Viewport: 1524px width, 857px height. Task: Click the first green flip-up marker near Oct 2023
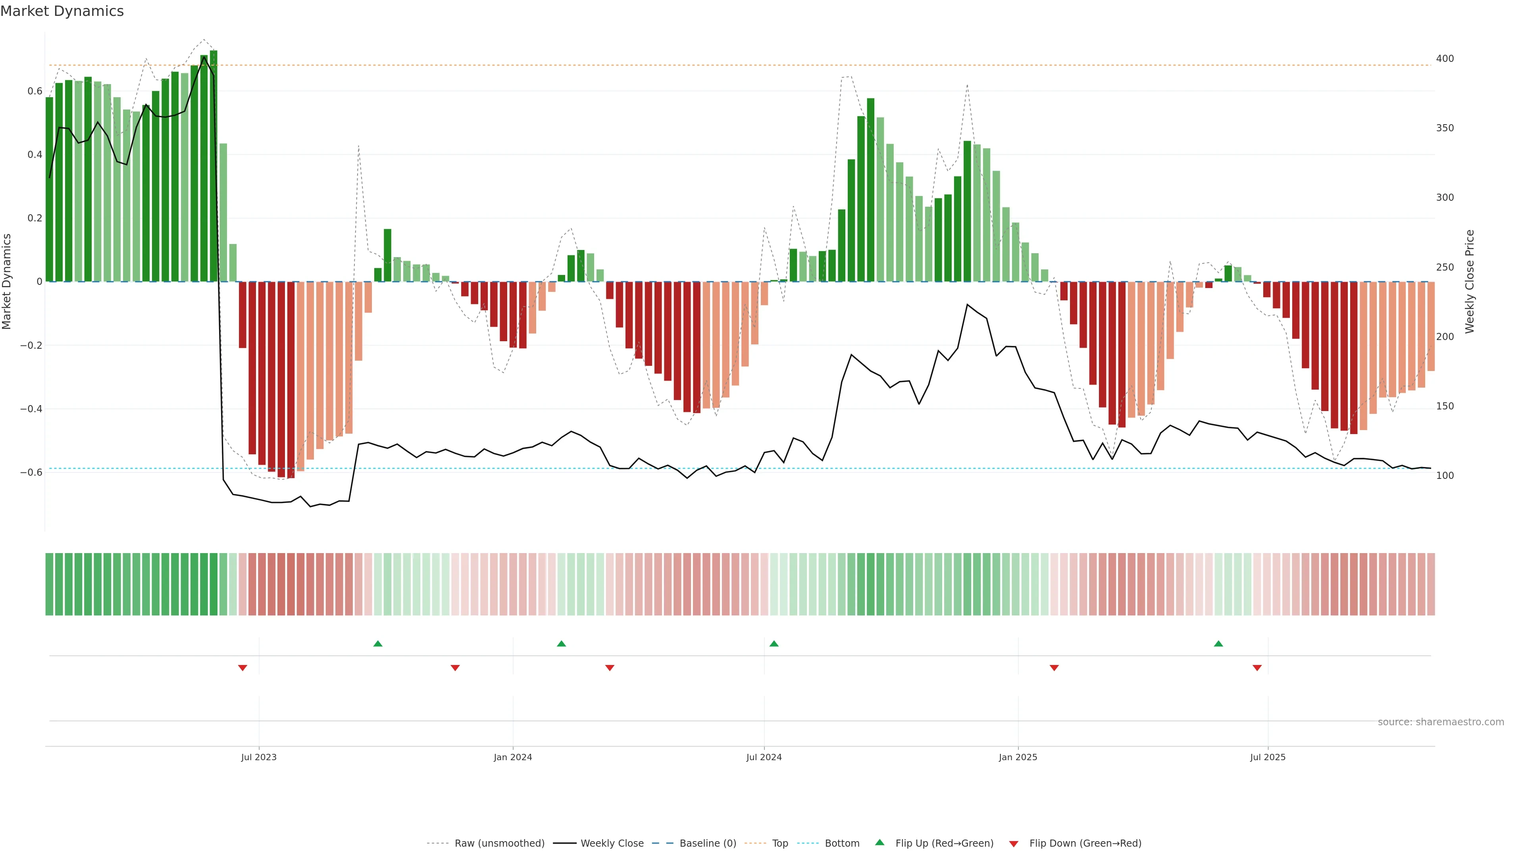click(378, 644)
